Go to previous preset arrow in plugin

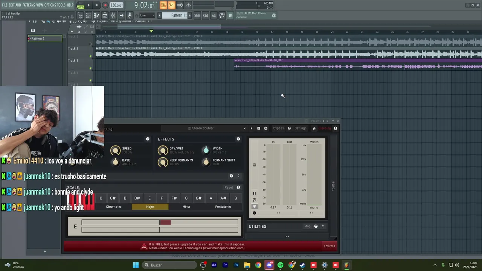pos(244,128)
